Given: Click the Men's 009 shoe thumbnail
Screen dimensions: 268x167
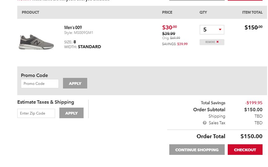Looking at the screenshot, I should 36,42.
